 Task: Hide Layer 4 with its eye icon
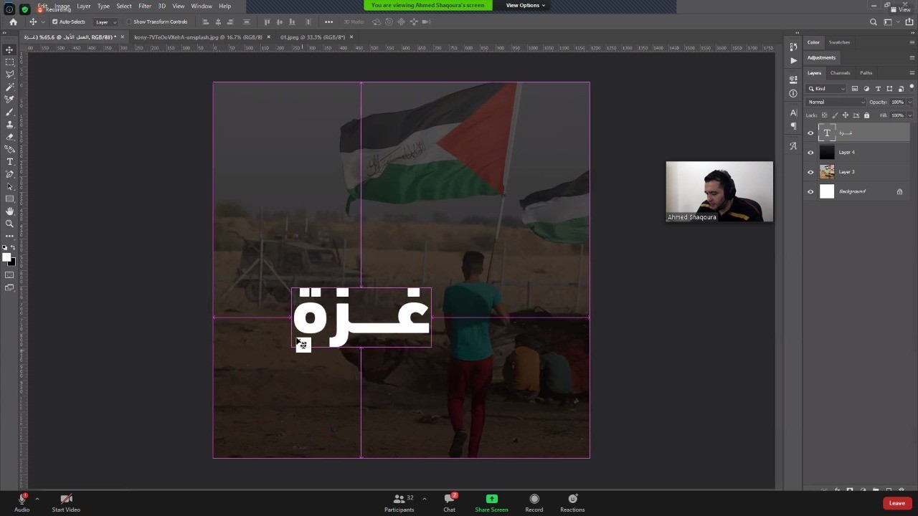810,153
